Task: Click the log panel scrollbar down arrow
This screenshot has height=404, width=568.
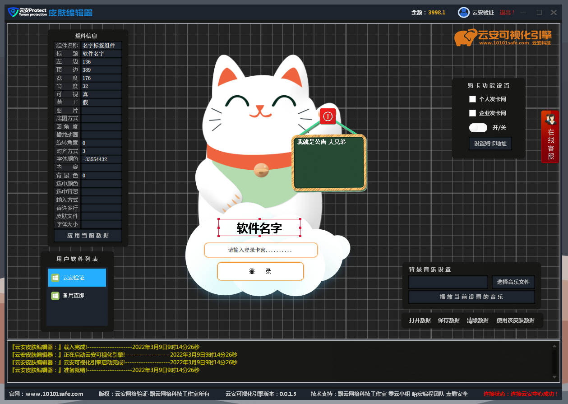Action: 554,377
